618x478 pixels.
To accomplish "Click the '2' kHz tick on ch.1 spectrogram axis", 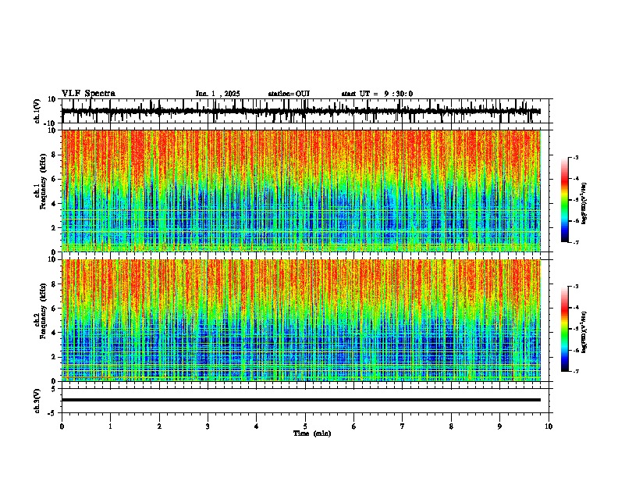I will click(55, 228).
